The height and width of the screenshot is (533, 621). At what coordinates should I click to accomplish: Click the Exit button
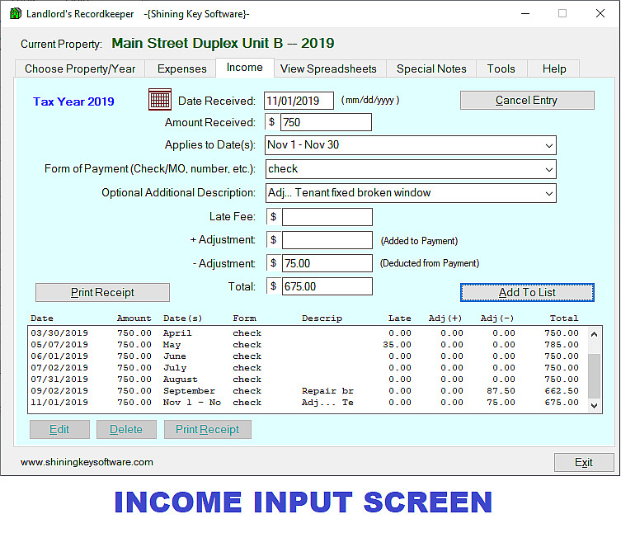coord(584,463)
